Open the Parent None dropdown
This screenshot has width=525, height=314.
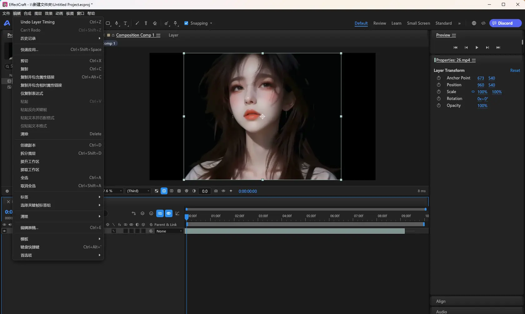pos(169,231)
